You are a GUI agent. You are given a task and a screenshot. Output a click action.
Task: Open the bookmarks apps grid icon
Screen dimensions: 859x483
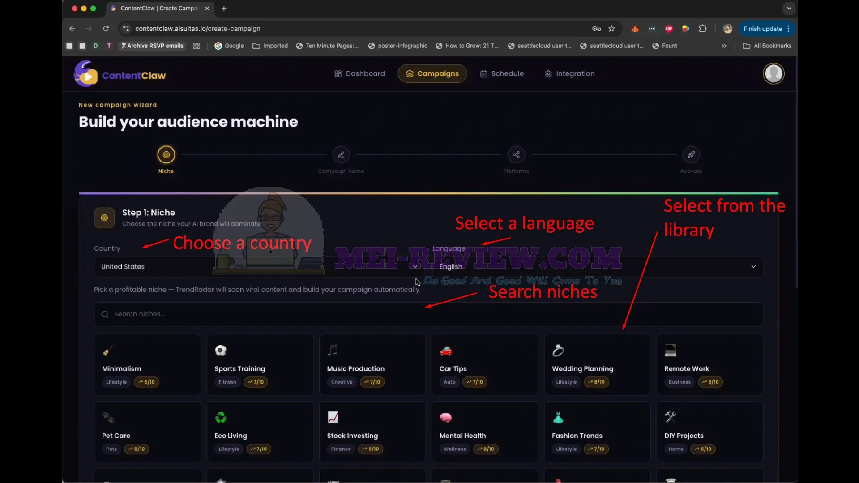pyautogui.click(x=197, y=46)
